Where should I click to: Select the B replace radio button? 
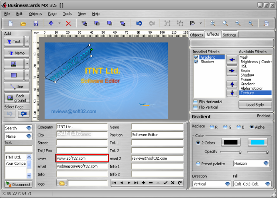tap(239, 127)
